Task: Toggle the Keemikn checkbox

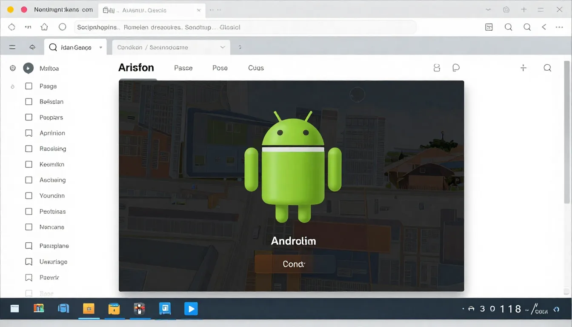Action: [x=29, y=164]
